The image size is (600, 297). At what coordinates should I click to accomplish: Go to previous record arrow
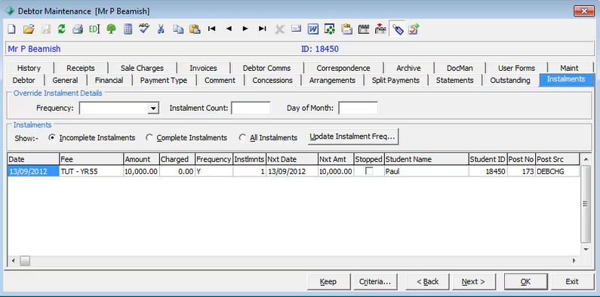tap(229, 29)
